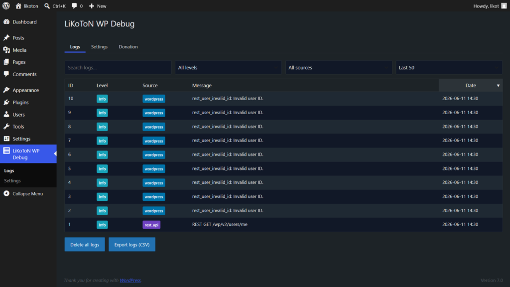The image size is (510, 287).
Task: Click the date cell of row 7
Action: 460,140
